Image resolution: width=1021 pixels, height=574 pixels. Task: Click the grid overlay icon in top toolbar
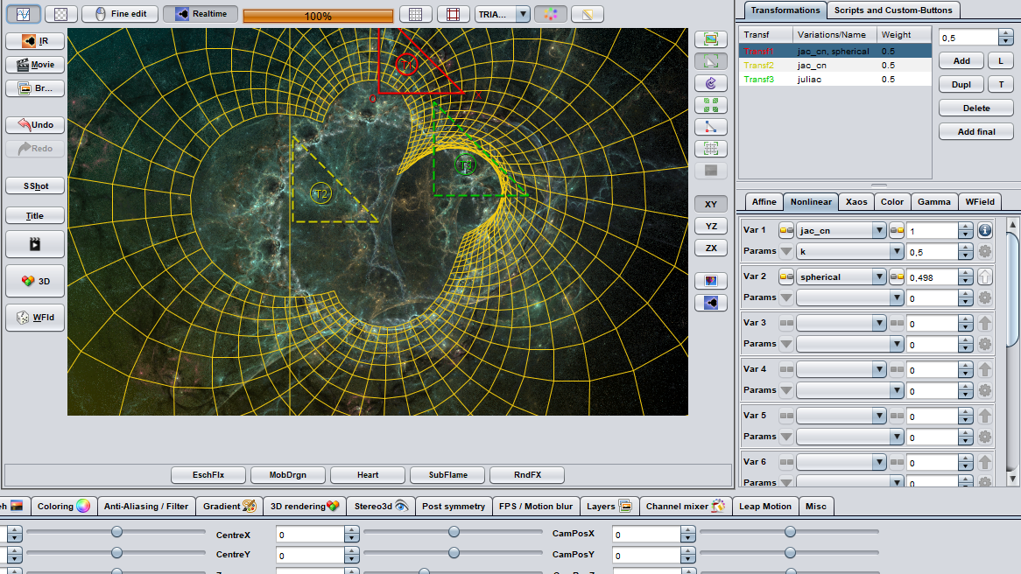pos(416,14)
